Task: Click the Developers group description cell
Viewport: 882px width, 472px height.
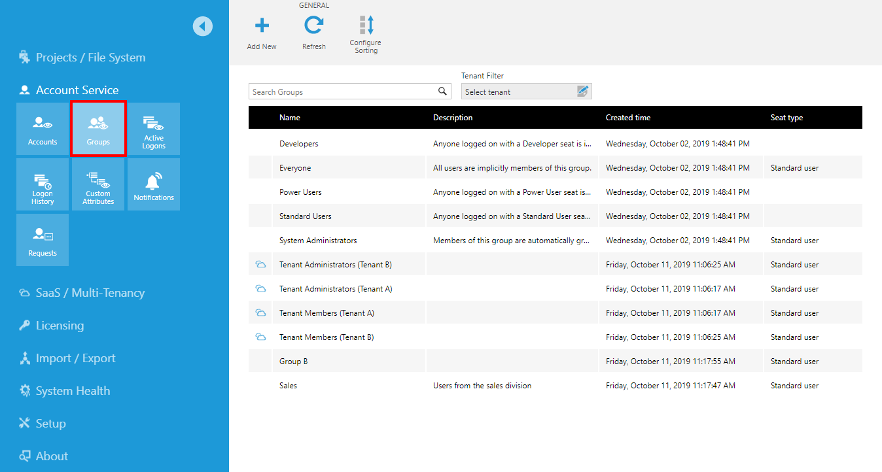Action: (x=512, y=144)
